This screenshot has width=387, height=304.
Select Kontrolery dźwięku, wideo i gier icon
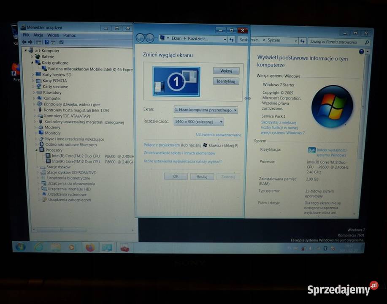coord(40,104)
